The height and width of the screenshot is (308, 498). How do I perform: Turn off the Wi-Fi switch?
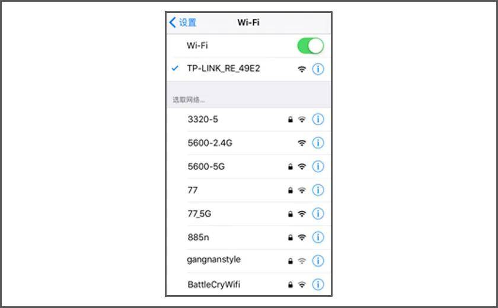[310, 46]
